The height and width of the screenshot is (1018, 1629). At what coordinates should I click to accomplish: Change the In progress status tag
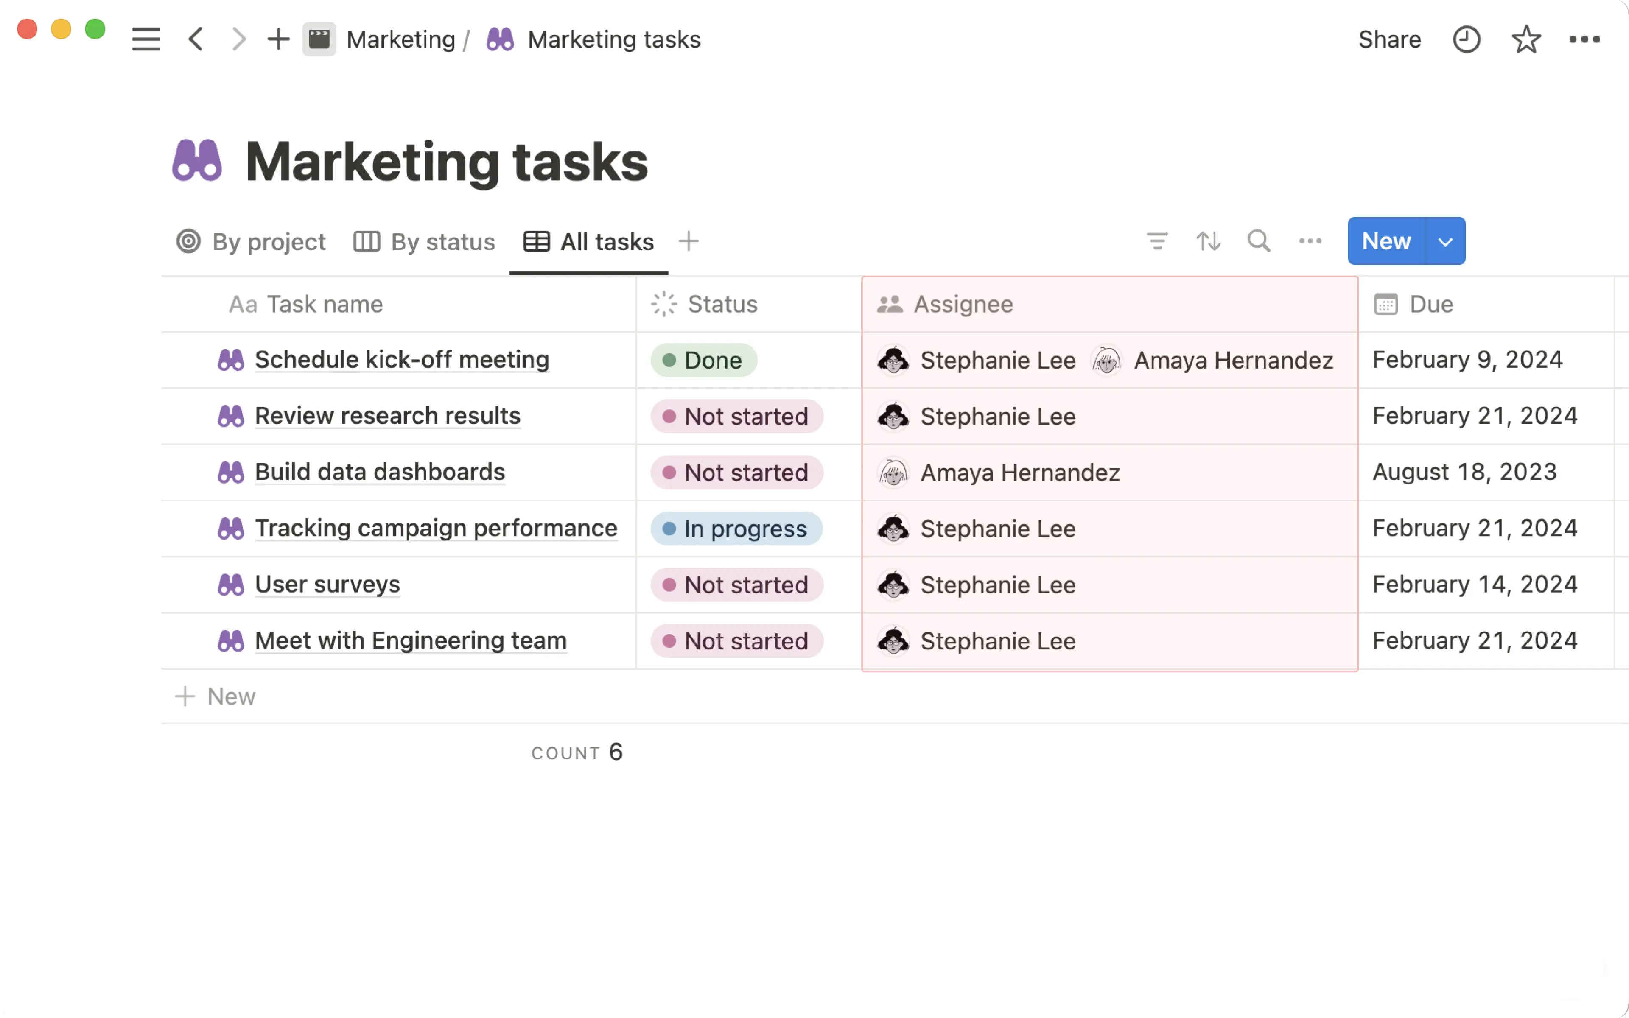736,529
